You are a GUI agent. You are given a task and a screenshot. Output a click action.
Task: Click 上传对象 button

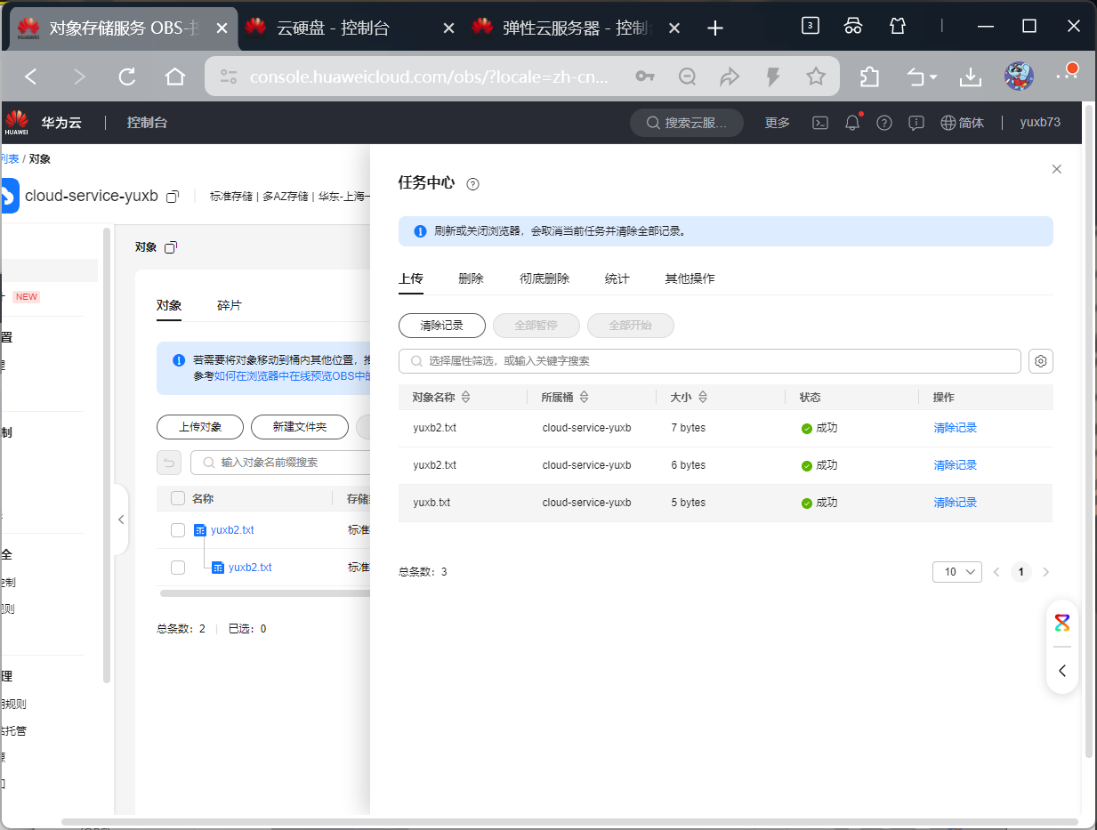pos(200,427)
